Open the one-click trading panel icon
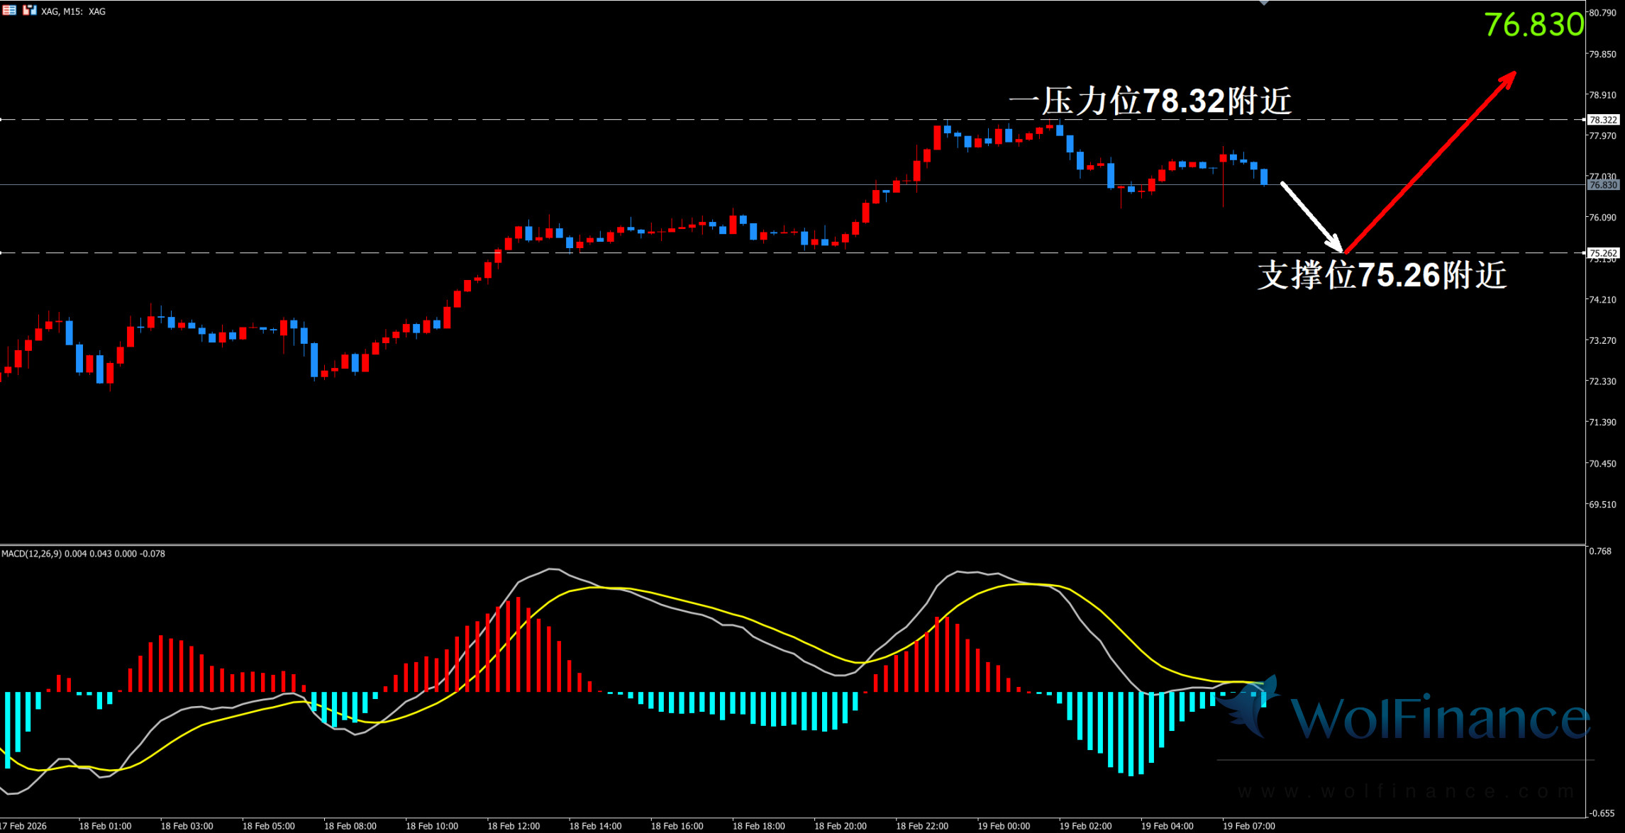Screen dimensions: 1625x833 click(x=29, y=11)
